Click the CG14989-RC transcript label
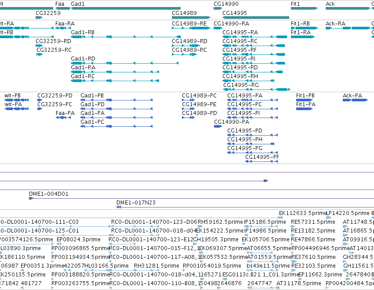 point(189,50)
